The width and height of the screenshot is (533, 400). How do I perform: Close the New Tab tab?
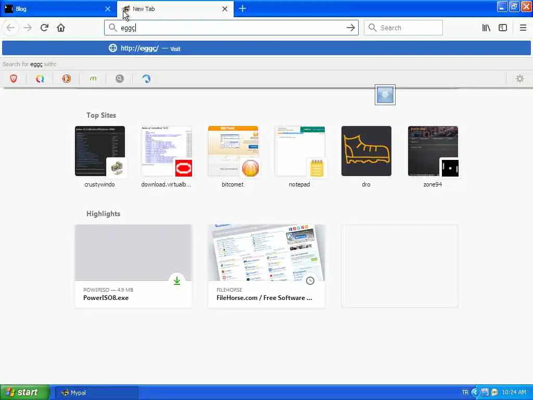(225, 9)
